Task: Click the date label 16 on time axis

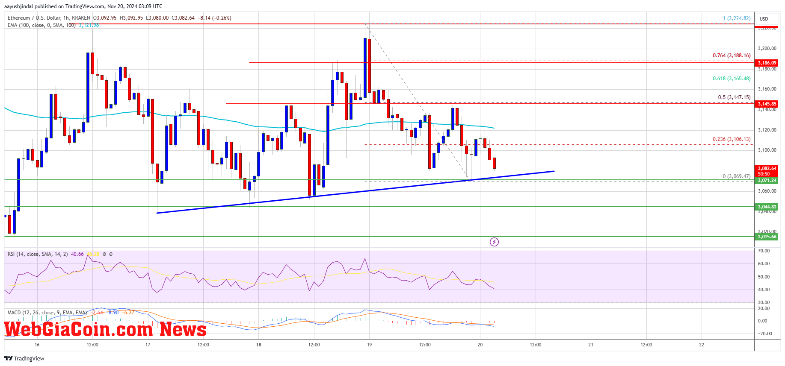Action: coord(37,345)
